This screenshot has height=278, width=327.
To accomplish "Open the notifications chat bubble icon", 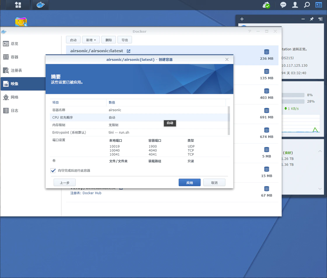I will tap(283, 5).
